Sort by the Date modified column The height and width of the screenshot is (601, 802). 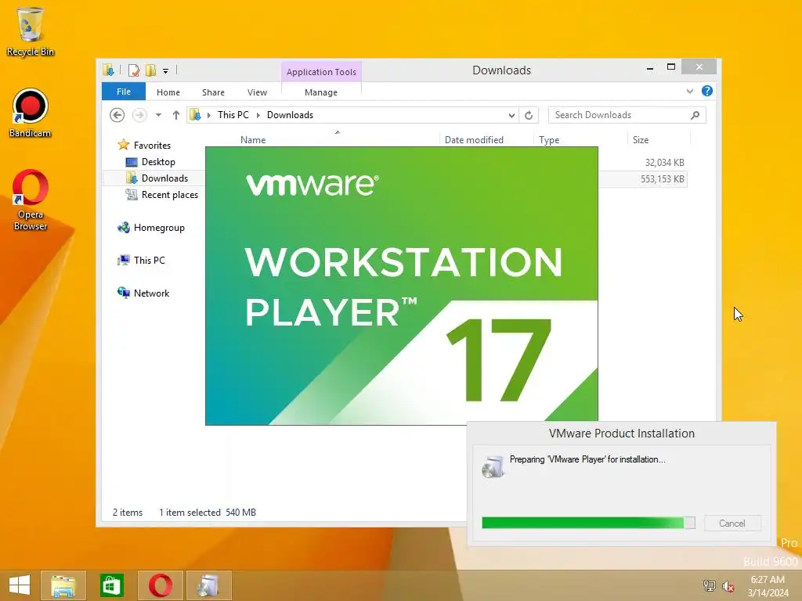486,139
